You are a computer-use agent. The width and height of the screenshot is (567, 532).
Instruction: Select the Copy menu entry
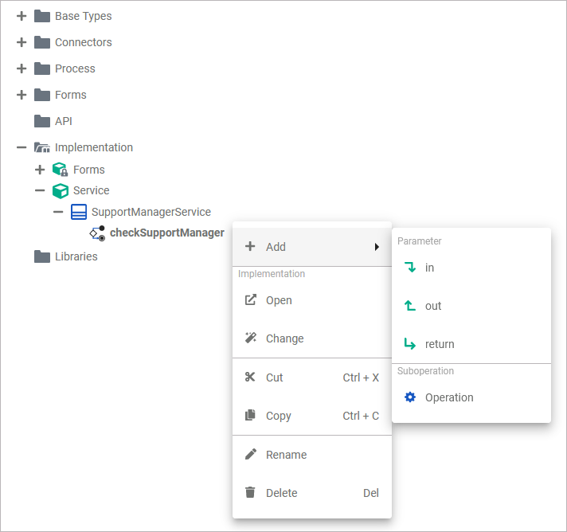click(x=312, y=416)
